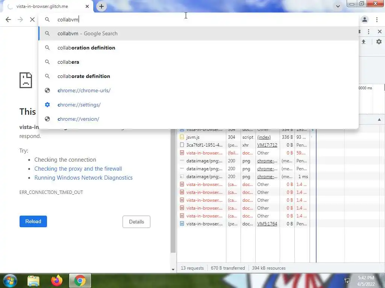Select the jsvm.js request row
Screen dimensions: 385x288
point(244,137)
